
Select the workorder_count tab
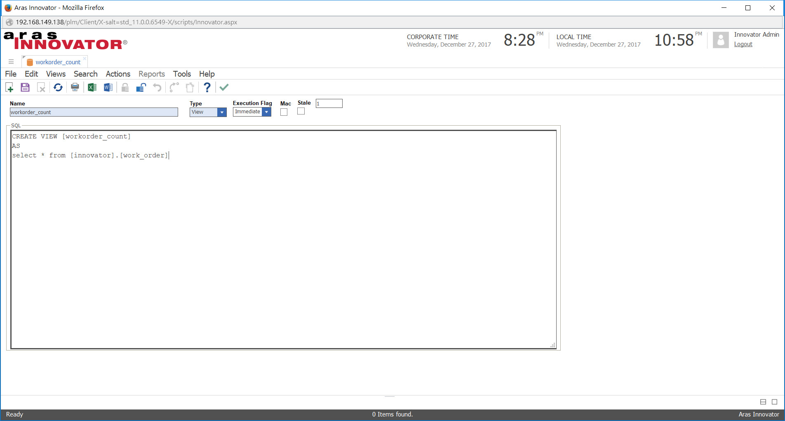(x=54, y=62)
